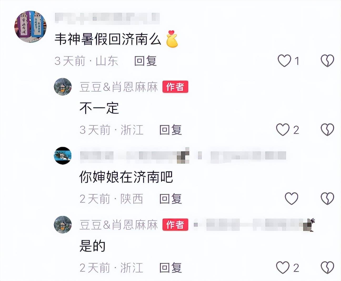The width and height of the screenshot is (341, 281).
Task: Select the comment text 韦神暑假回济南么
Action: click(x=108, y=39)
